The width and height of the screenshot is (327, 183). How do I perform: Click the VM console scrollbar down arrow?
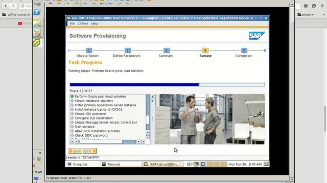click(x=292, y=179)
